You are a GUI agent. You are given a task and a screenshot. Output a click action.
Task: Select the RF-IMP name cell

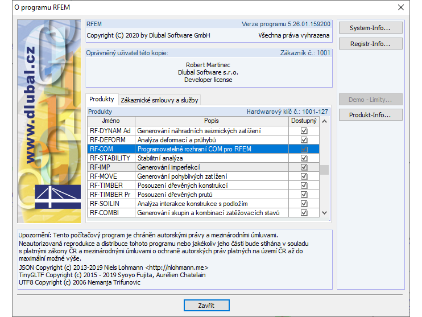click(111, 167)
